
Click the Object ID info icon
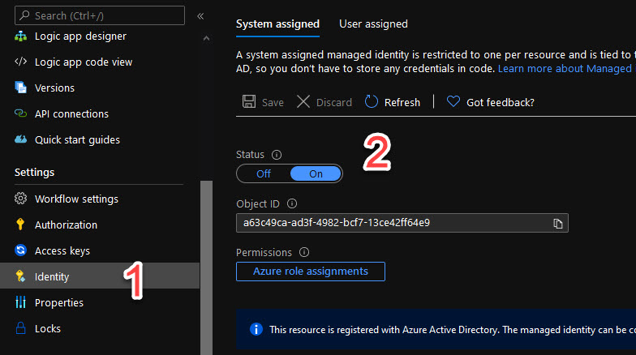click(x=292, y=204)
